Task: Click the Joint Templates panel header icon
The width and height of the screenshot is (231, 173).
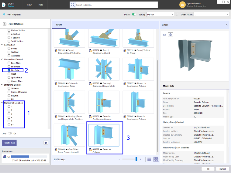Action: 5,24
